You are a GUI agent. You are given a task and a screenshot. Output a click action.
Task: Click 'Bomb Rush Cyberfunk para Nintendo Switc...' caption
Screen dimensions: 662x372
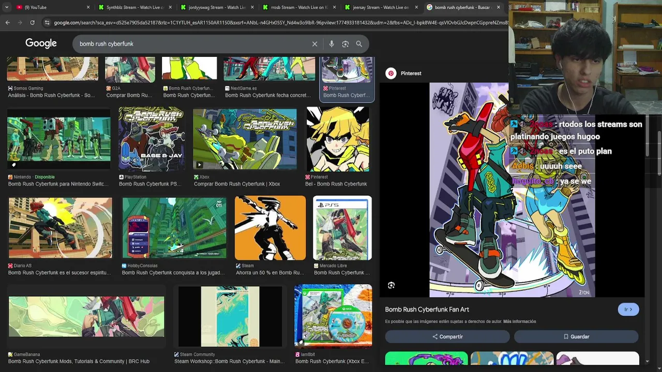(x=58, y=184)
